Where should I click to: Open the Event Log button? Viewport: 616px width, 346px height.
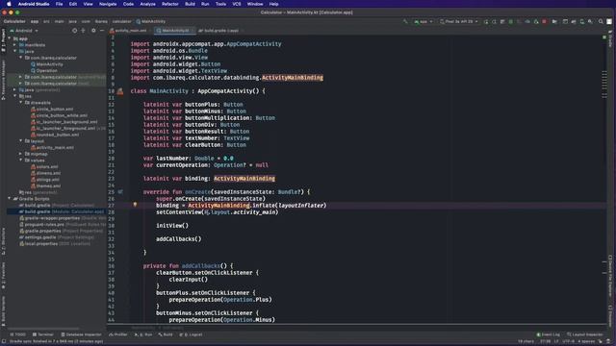[548, 334]
